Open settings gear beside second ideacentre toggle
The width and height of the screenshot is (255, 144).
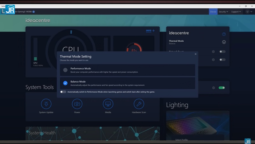tap(213, 60)
